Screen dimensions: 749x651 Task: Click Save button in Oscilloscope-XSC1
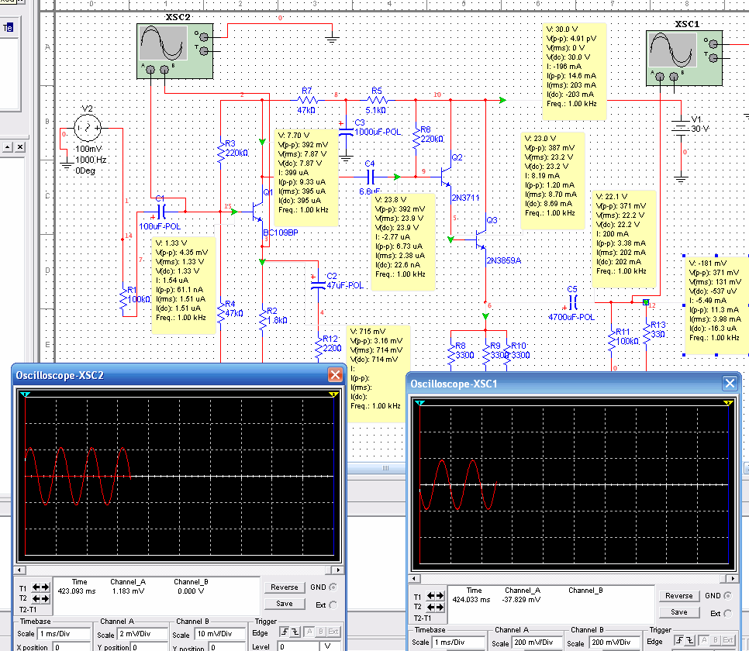(679, 612)
